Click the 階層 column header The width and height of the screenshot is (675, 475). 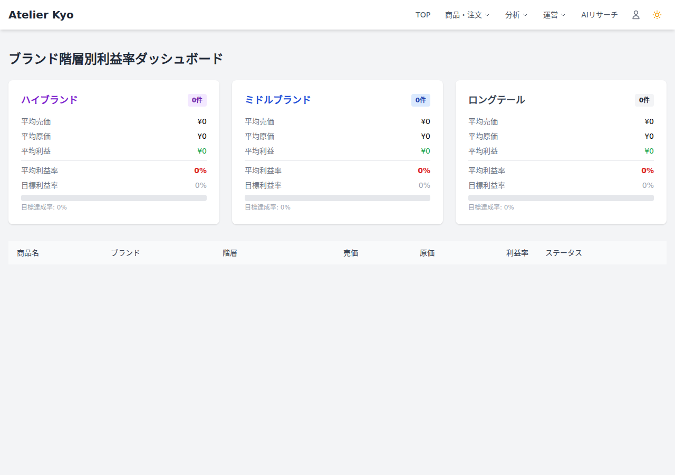[230, 253]
